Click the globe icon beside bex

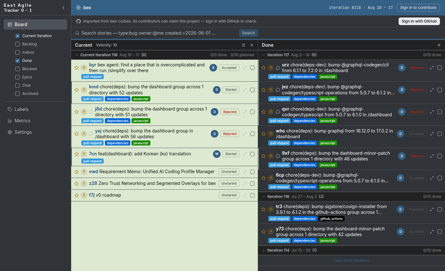pyautogui.click(x=79, y=8)
